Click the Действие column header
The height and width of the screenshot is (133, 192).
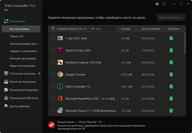pyautogui.click(x=173, y=29)
